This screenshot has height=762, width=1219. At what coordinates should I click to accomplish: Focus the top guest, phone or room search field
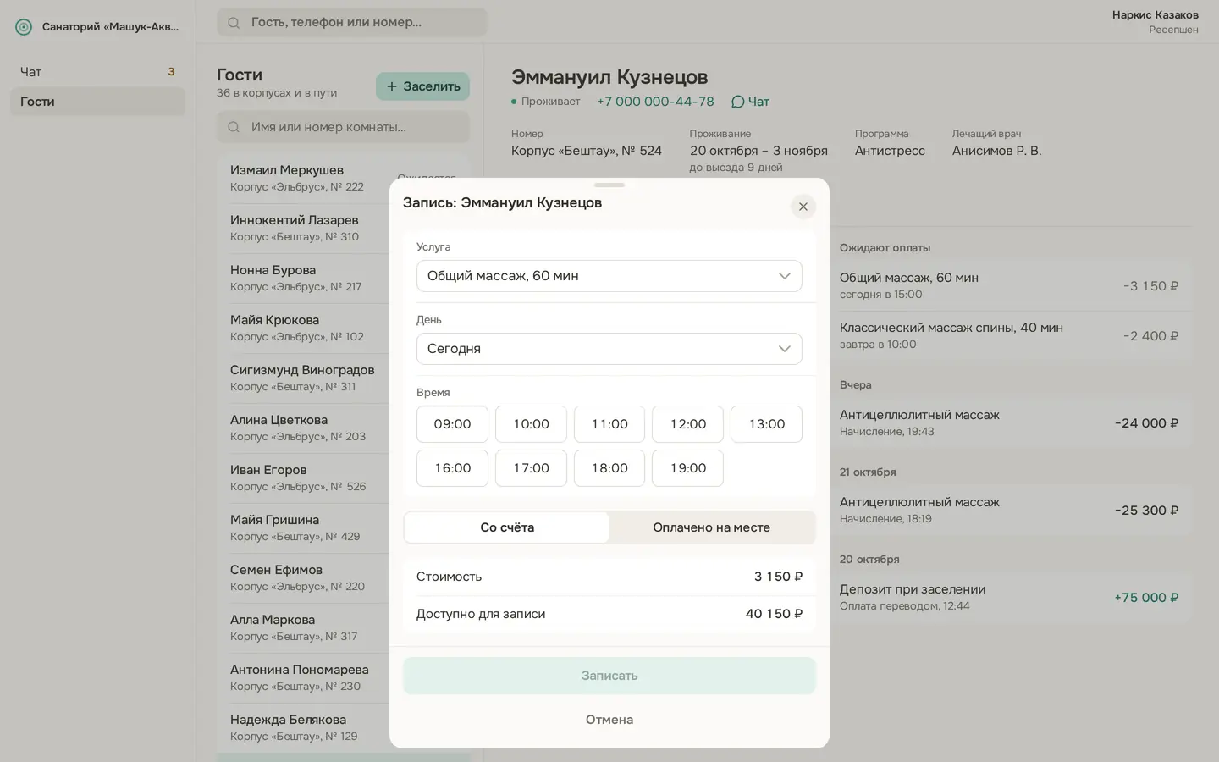click(352, 23)
